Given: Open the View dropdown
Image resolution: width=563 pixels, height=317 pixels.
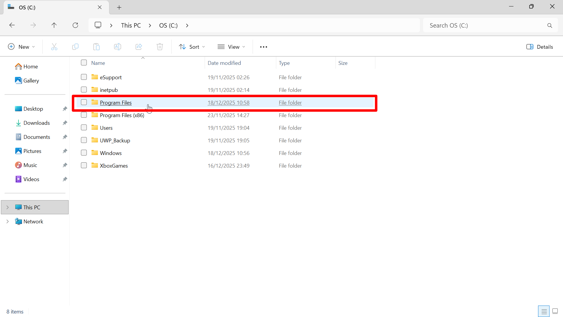Looking at the screenshot, I should tap(231, 47).
